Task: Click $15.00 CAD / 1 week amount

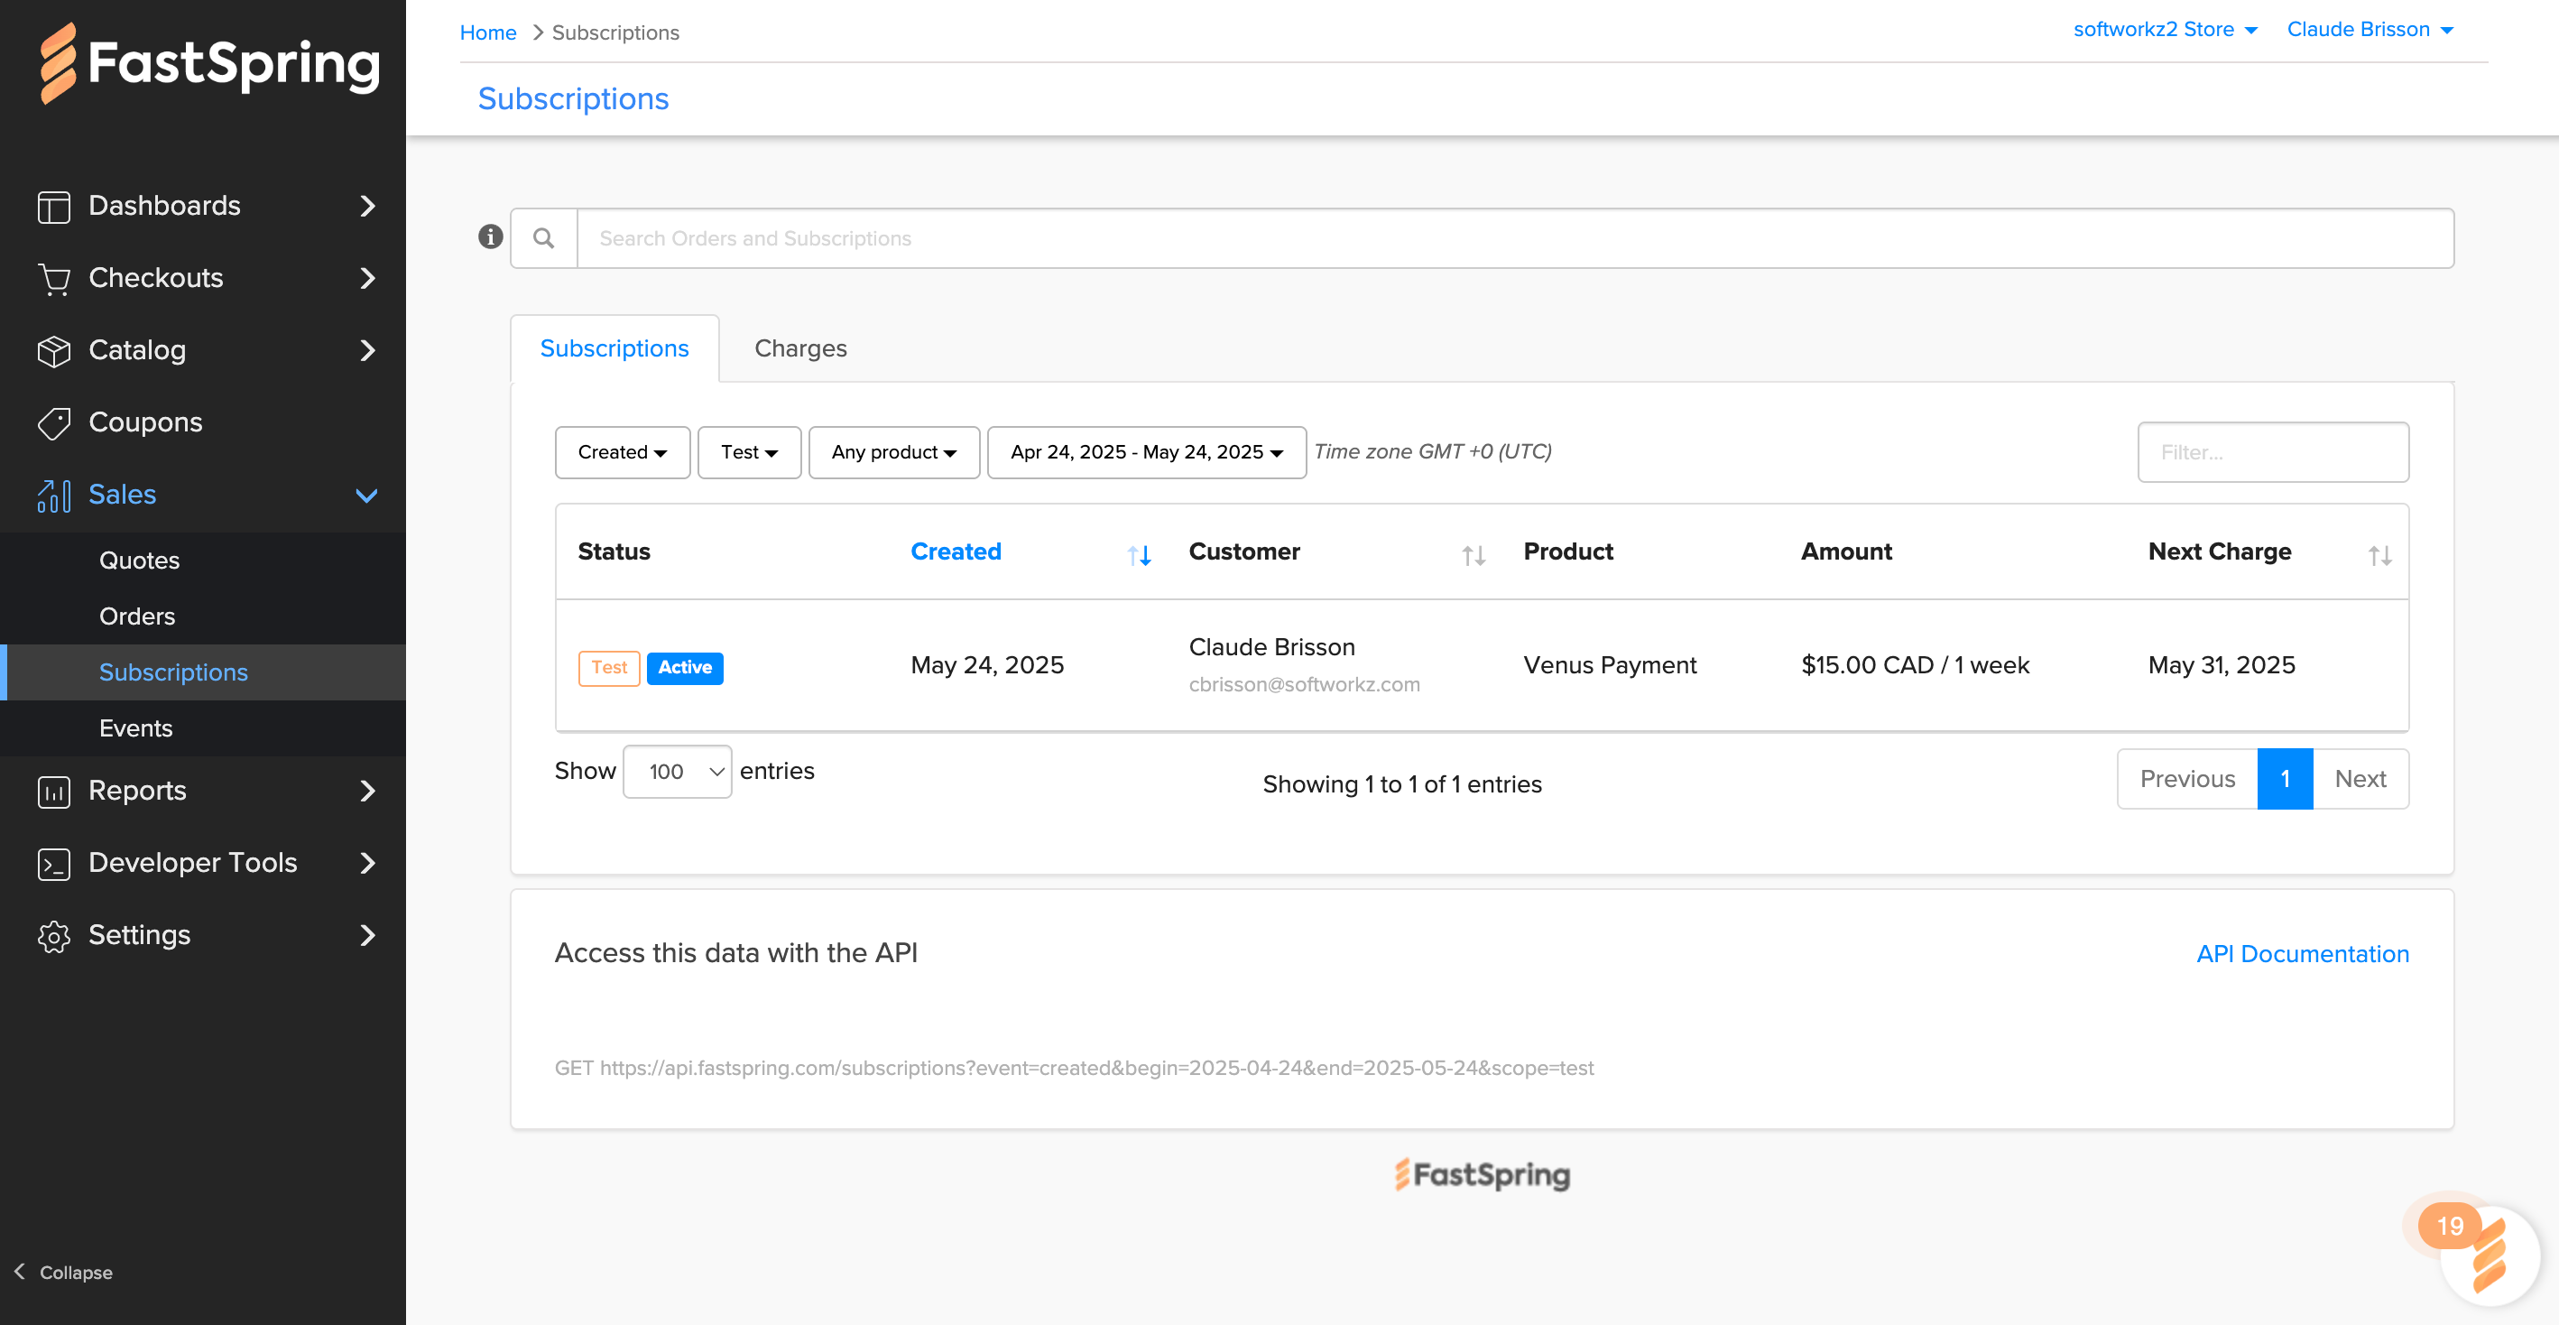Action: [1914, 665]
